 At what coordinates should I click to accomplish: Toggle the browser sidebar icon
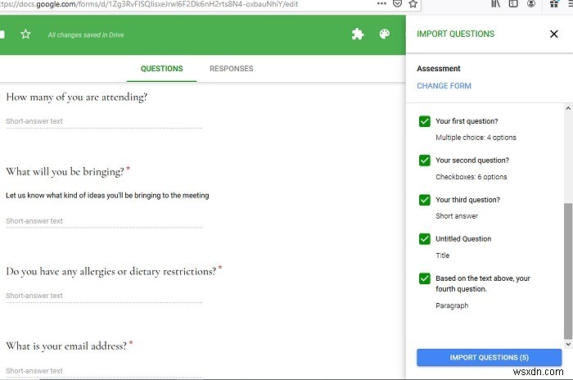[x=513, y=3]
